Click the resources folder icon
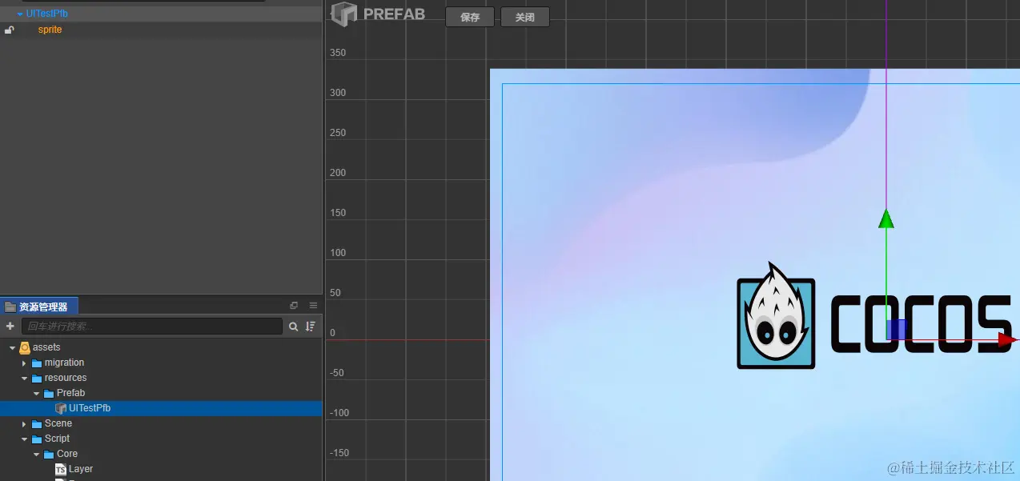The height and width of the screenshot is (481, 1020). [37, 378]
